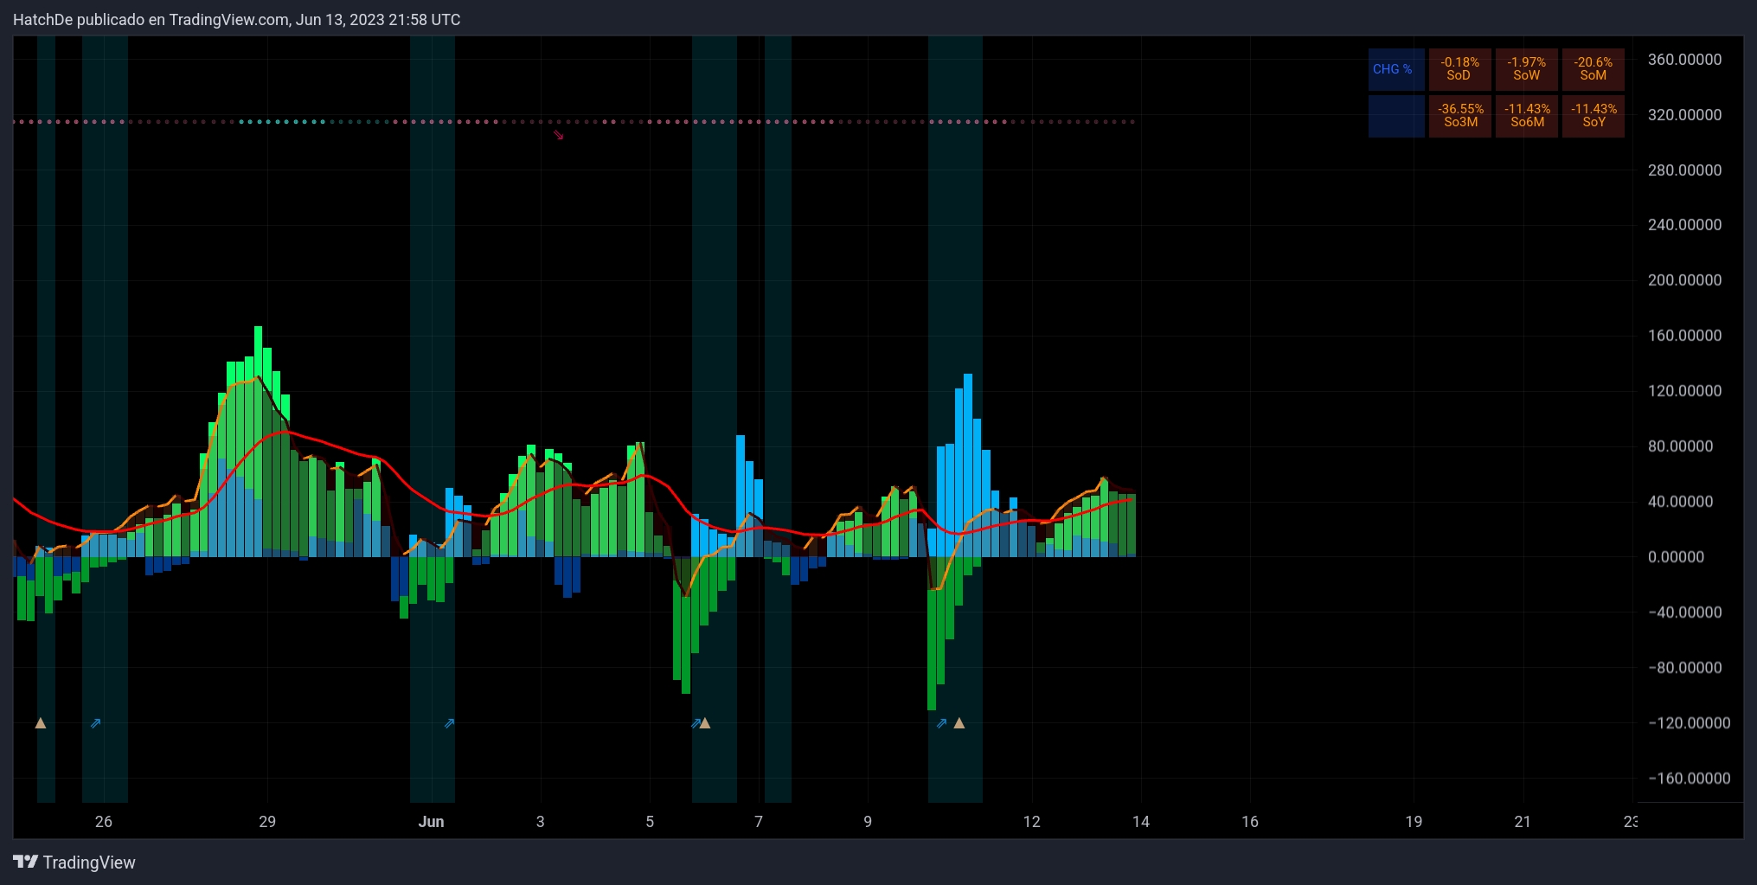Click the 360.00000 price axis label
Screen dimensions: 1757x885
click(1684, 60)
